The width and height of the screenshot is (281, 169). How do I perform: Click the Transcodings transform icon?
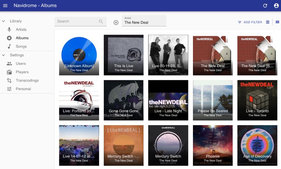point(9,80)
